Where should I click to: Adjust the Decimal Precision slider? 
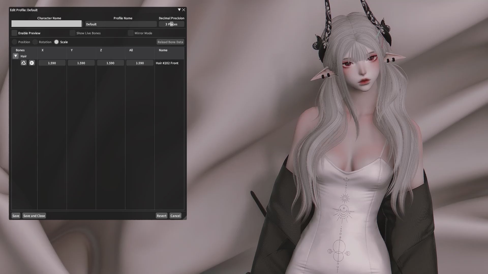[x=172, y=24]
